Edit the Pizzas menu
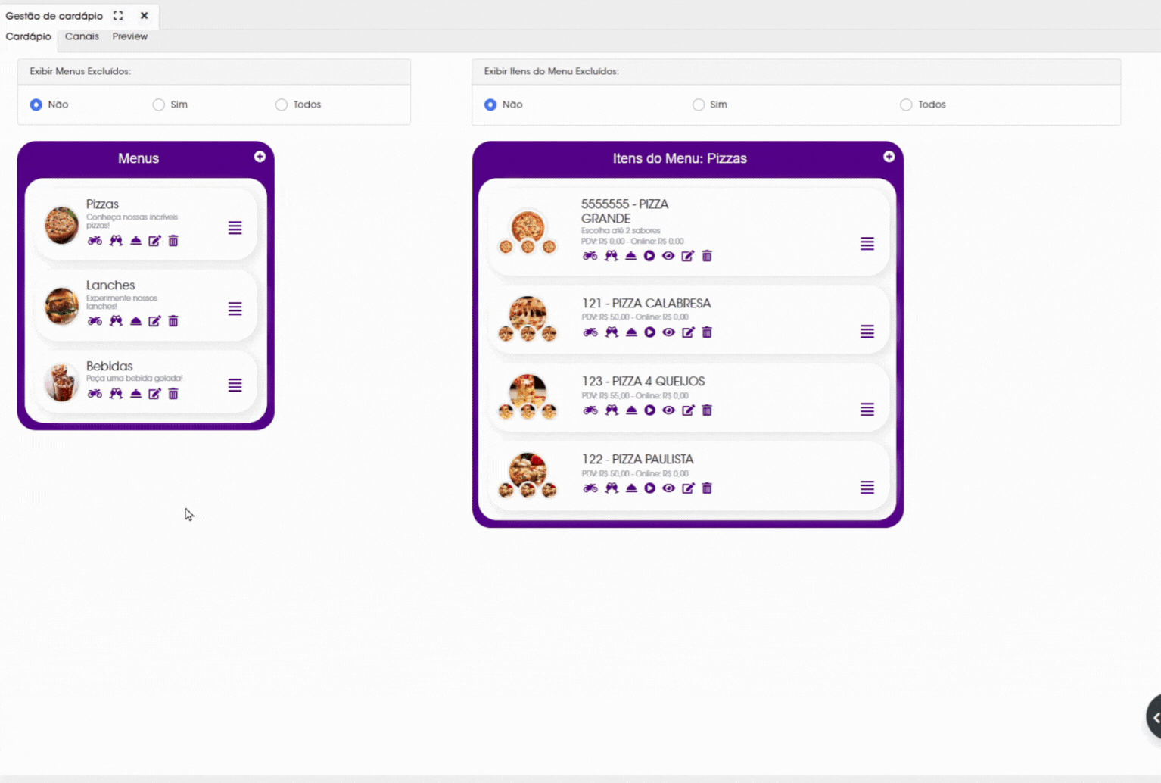This screenshot has height=783, width=1161. (154, 241)
